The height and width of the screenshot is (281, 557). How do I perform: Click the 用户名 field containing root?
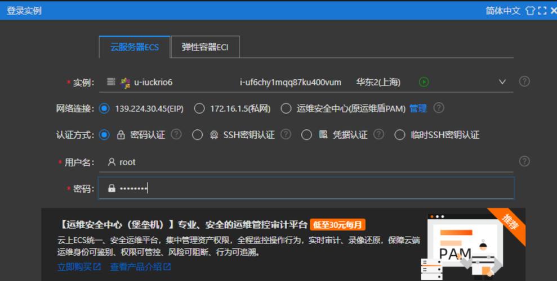[x=306, y=162]
